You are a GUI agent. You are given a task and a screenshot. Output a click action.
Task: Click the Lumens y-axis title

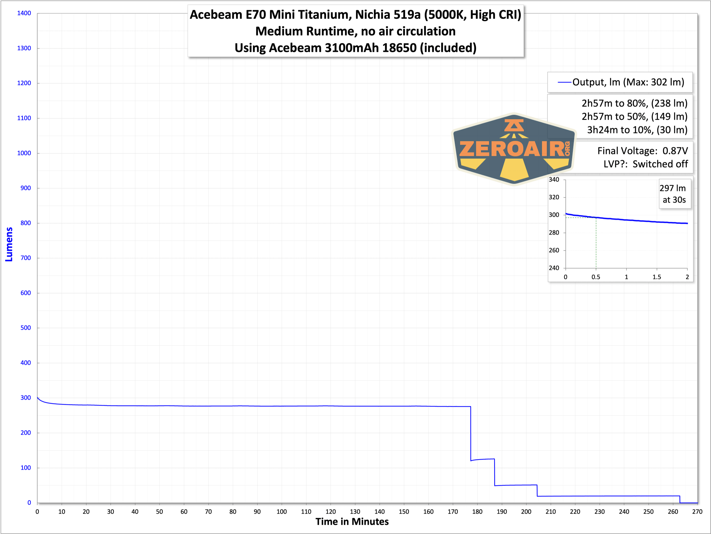pyautogui.click(x=9, y=244)
